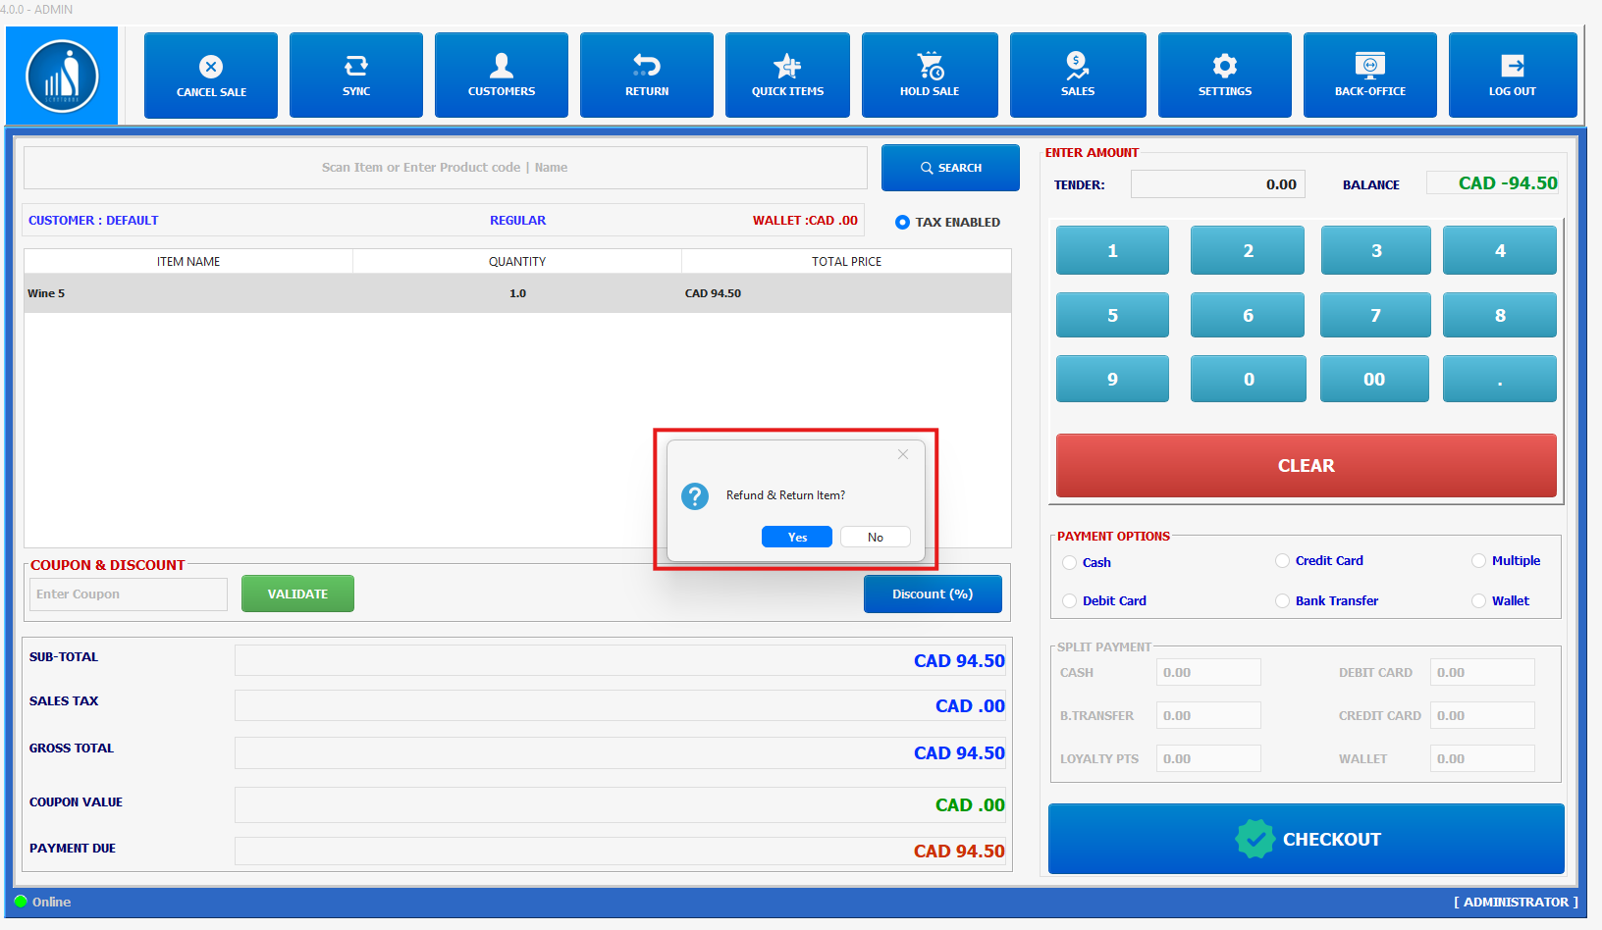The image size is (1602, 930).
Task: Select the Wallet payment option
Action: 1478,601
